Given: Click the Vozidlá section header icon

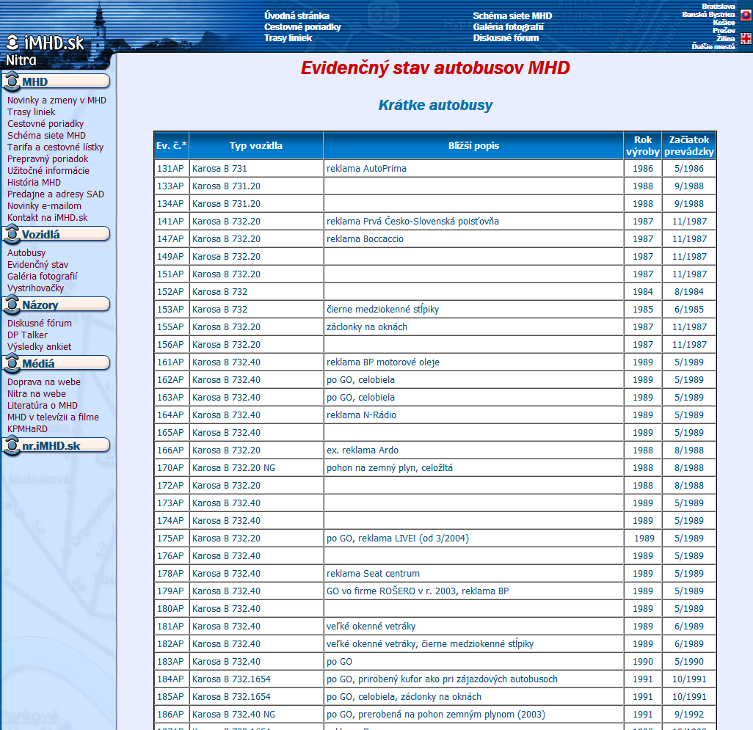Looking at the screenshot, I should click(12, 234).
